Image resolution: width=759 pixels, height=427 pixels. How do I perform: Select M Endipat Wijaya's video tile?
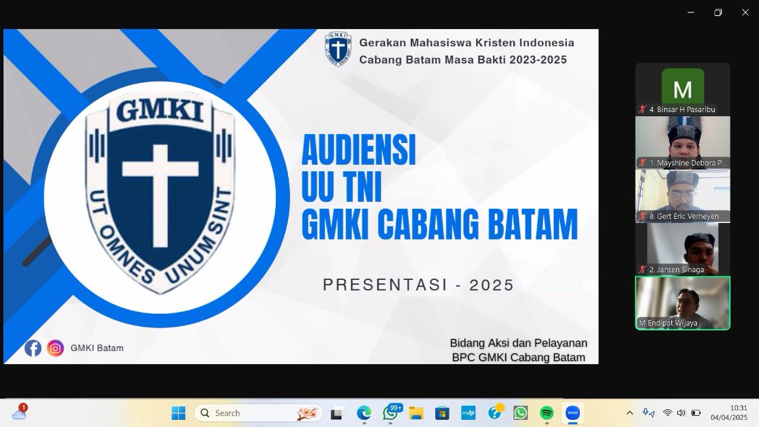pyautogui.click(x=683, y=302)
